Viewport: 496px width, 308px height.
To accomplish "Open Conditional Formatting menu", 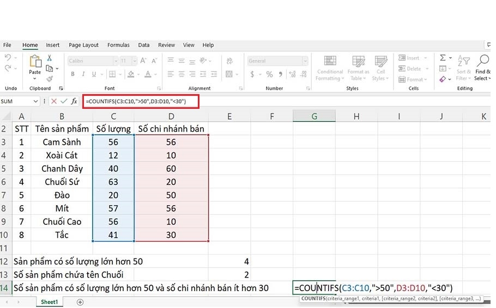I will pos(330,68).
